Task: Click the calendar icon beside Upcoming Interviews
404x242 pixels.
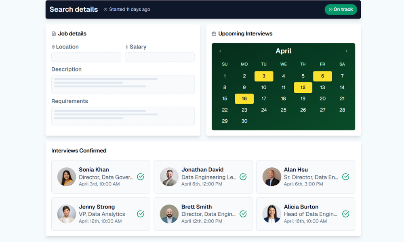Action: 214,34
